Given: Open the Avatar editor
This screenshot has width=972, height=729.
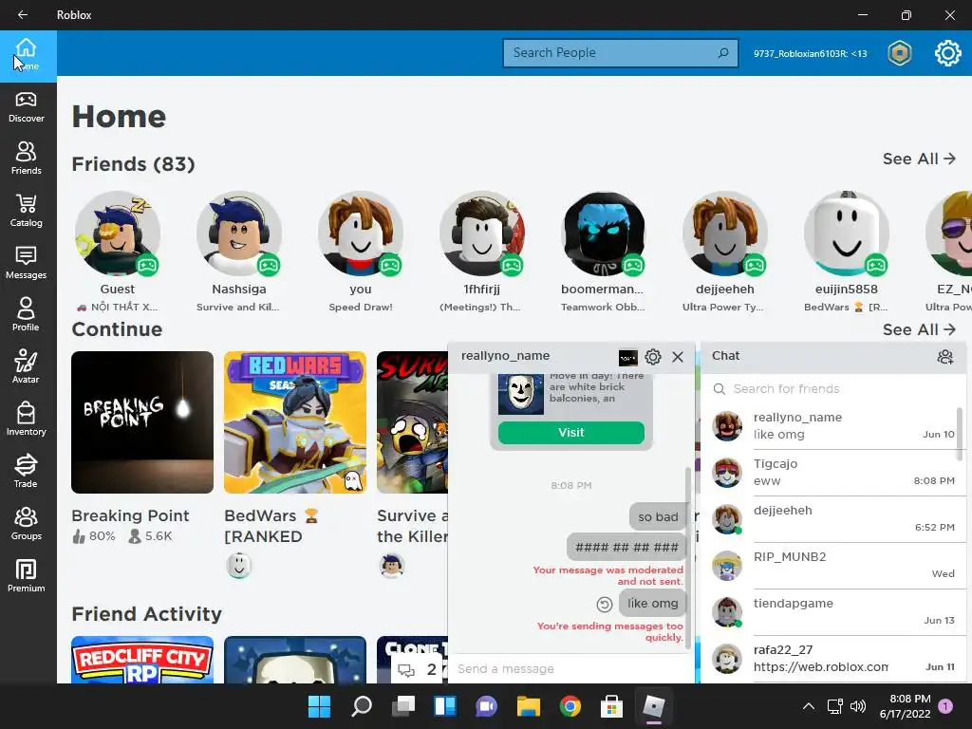Looking at the screenshot, I should click(26, 367).
